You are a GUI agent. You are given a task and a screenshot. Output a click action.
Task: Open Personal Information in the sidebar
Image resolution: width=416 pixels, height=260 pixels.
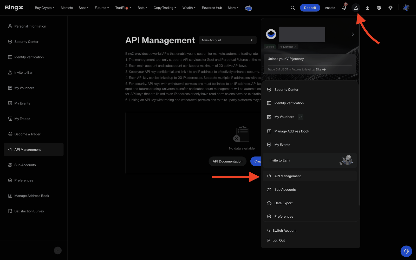click(34, 26)
